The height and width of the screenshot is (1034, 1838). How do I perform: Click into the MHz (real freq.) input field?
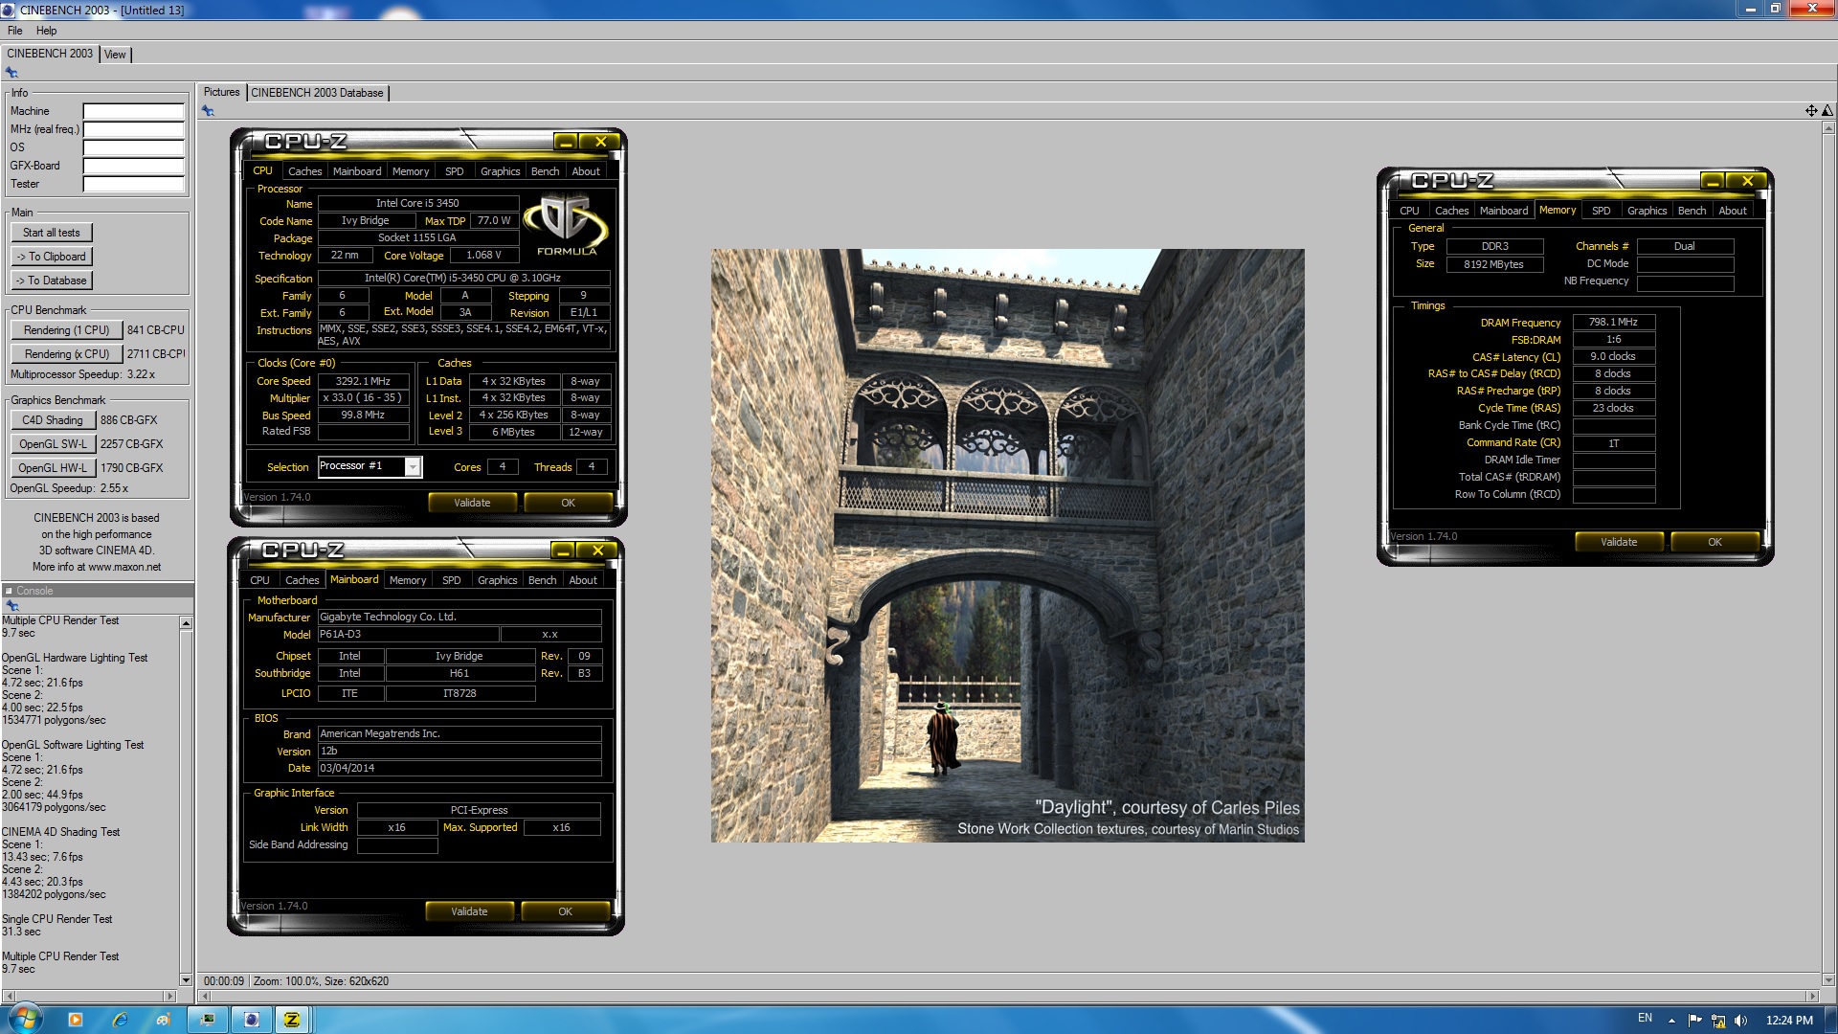point(133,129)
